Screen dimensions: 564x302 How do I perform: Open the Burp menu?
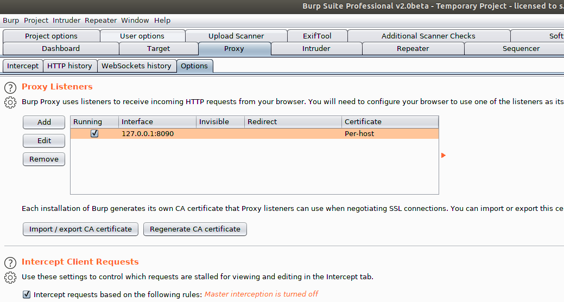click(x=11, y=21)
